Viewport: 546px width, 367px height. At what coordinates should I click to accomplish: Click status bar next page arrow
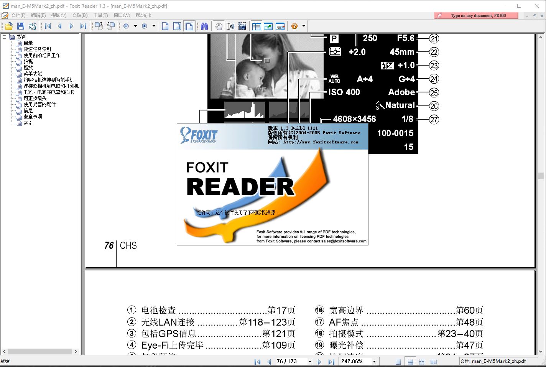319,362
